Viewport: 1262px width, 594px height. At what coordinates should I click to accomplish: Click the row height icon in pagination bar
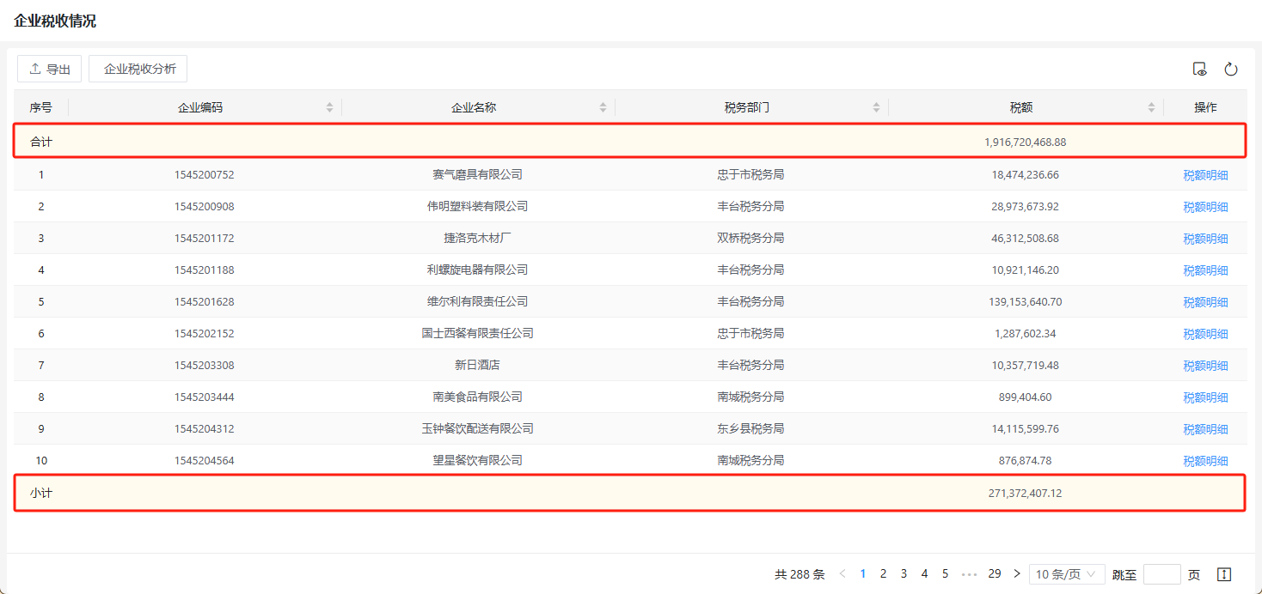1225,574
